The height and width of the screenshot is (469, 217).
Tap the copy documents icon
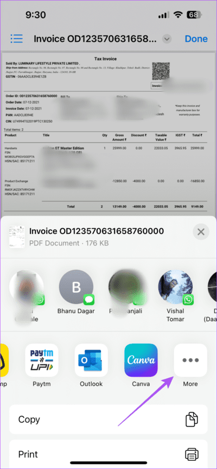point(190,420)
